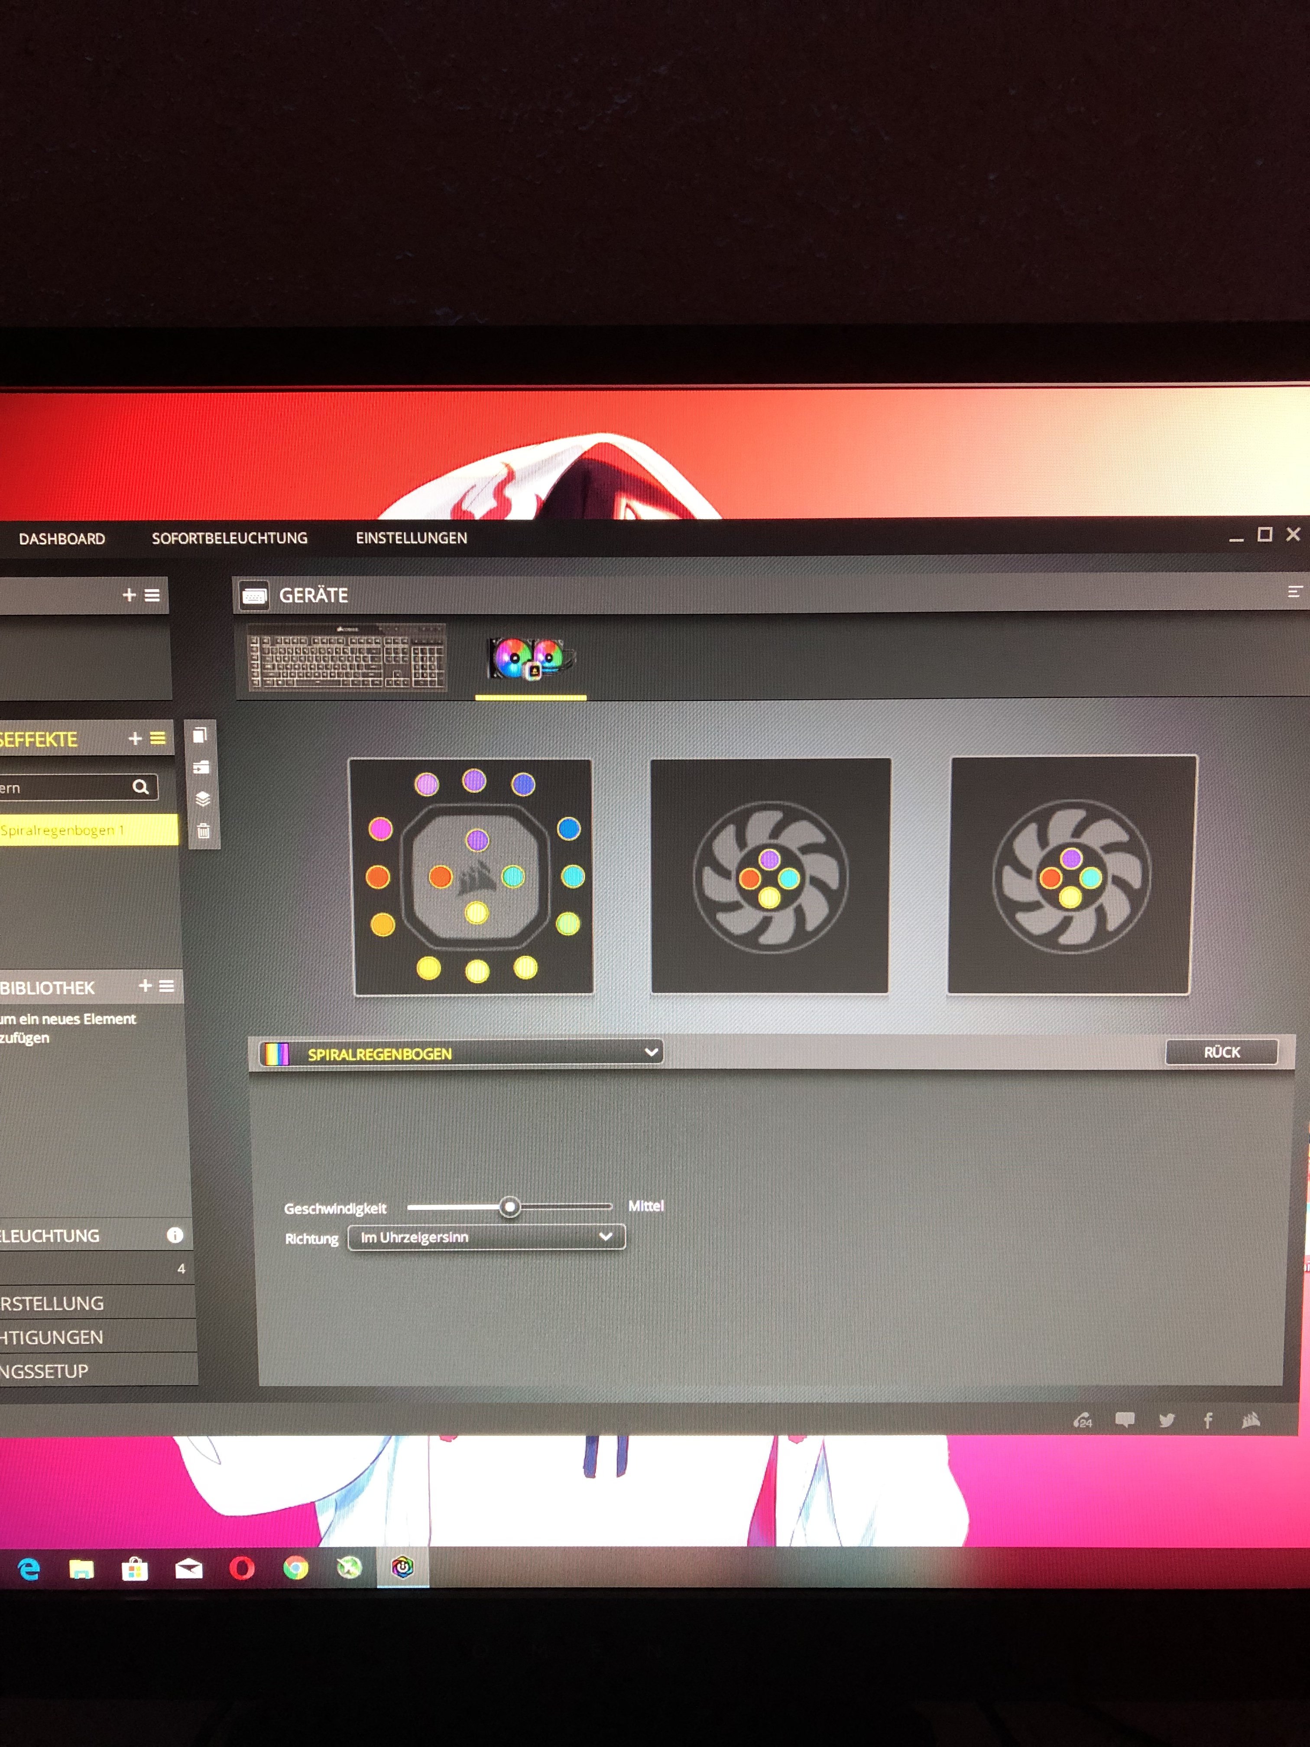Click the Geschwindigkeit speed slider handle
This screenshot has height=1747, width=1310.
(510, 1207)
